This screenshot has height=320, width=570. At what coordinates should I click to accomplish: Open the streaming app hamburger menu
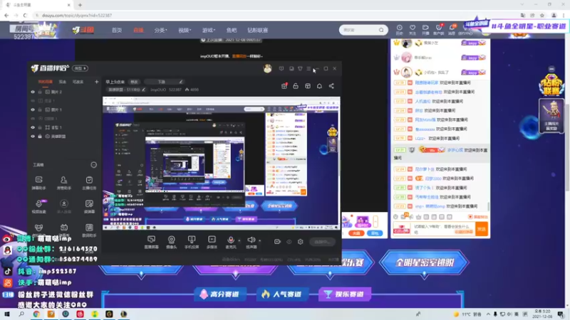(x=309, y=68)
